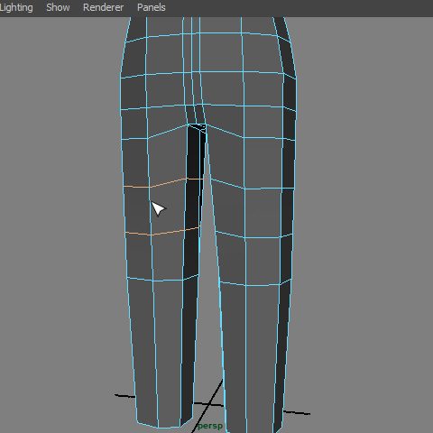Click the green persp camera label

point(210,426)
